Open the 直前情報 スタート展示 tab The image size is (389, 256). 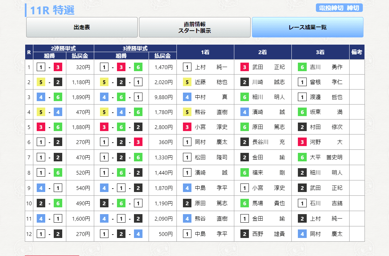click(195, 27)
